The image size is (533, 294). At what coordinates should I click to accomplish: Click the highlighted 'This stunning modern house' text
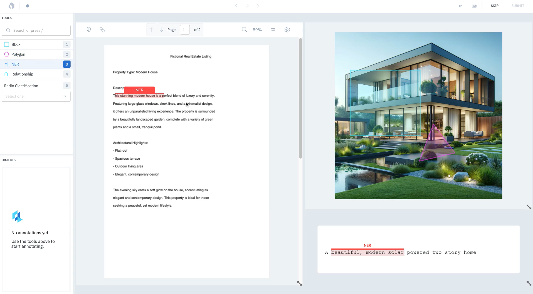coord(139,96)
